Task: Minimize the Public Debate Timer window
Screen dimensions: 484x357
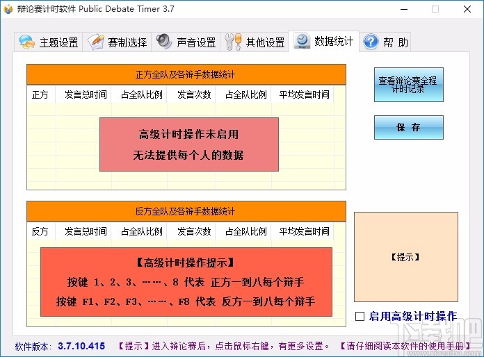Action: (x=404, y=9)
